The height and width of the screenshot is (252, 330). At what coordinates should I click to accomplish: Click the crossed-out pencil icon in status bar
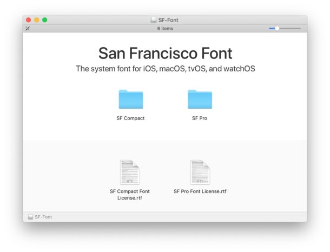pos(28,28)
